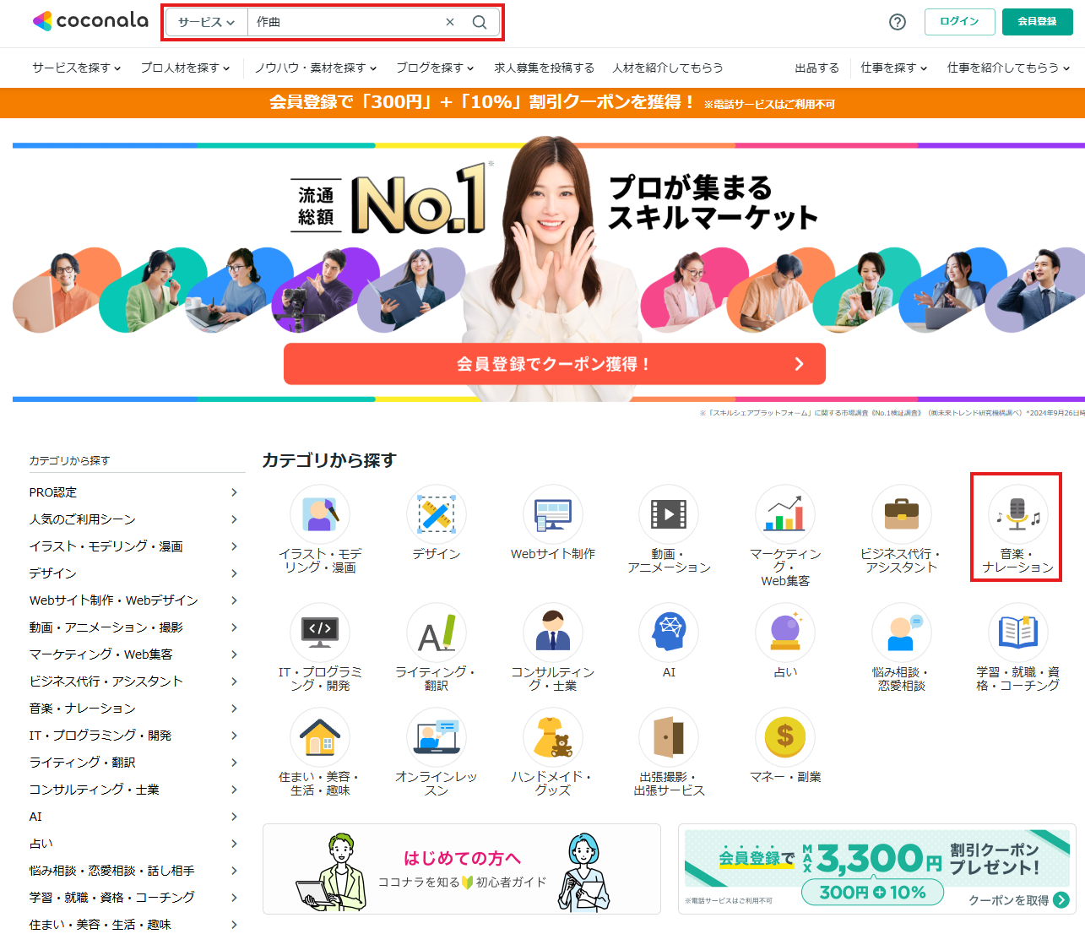This screenshot has height=934, width=1085.
Task: Open the マネー・副業 coin icon
Action: pos(785,737)
